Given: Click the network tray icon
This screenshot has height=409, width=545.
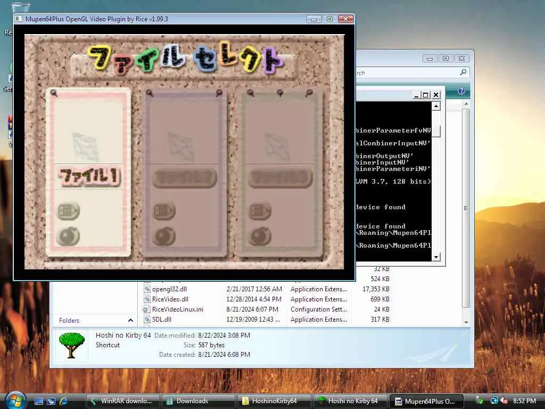Looking at the screenshot, I should 494,401.
